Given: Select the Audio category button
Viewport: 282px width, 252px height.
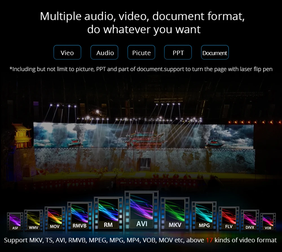Looking at the screenshot, I should coord(104,52).
